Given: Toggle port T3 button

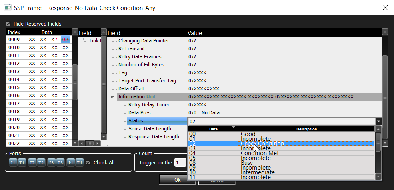Looking at the screenshot, I should tap(60, 163).
